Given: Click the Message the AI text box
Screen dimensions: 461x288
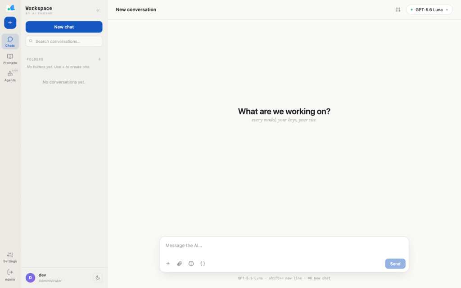Looking at the screenshot, I should tap(284, 245).
